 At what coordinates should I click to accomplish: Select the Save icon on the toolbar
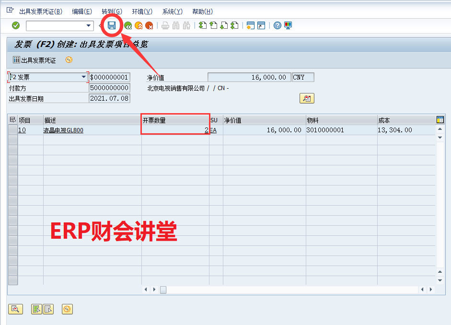pyautogui.click(x=111, y=25)
